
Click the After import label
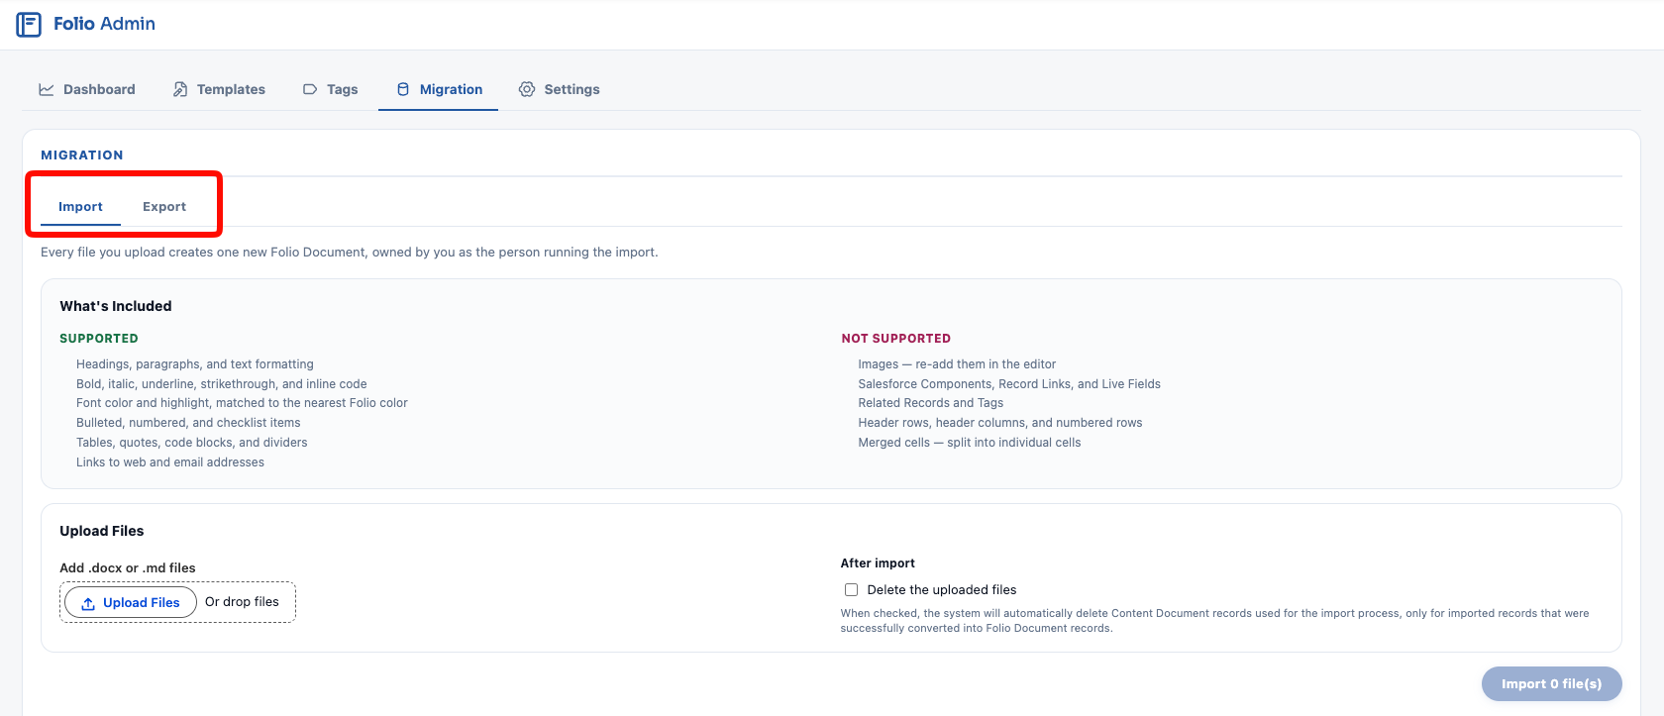878,563
